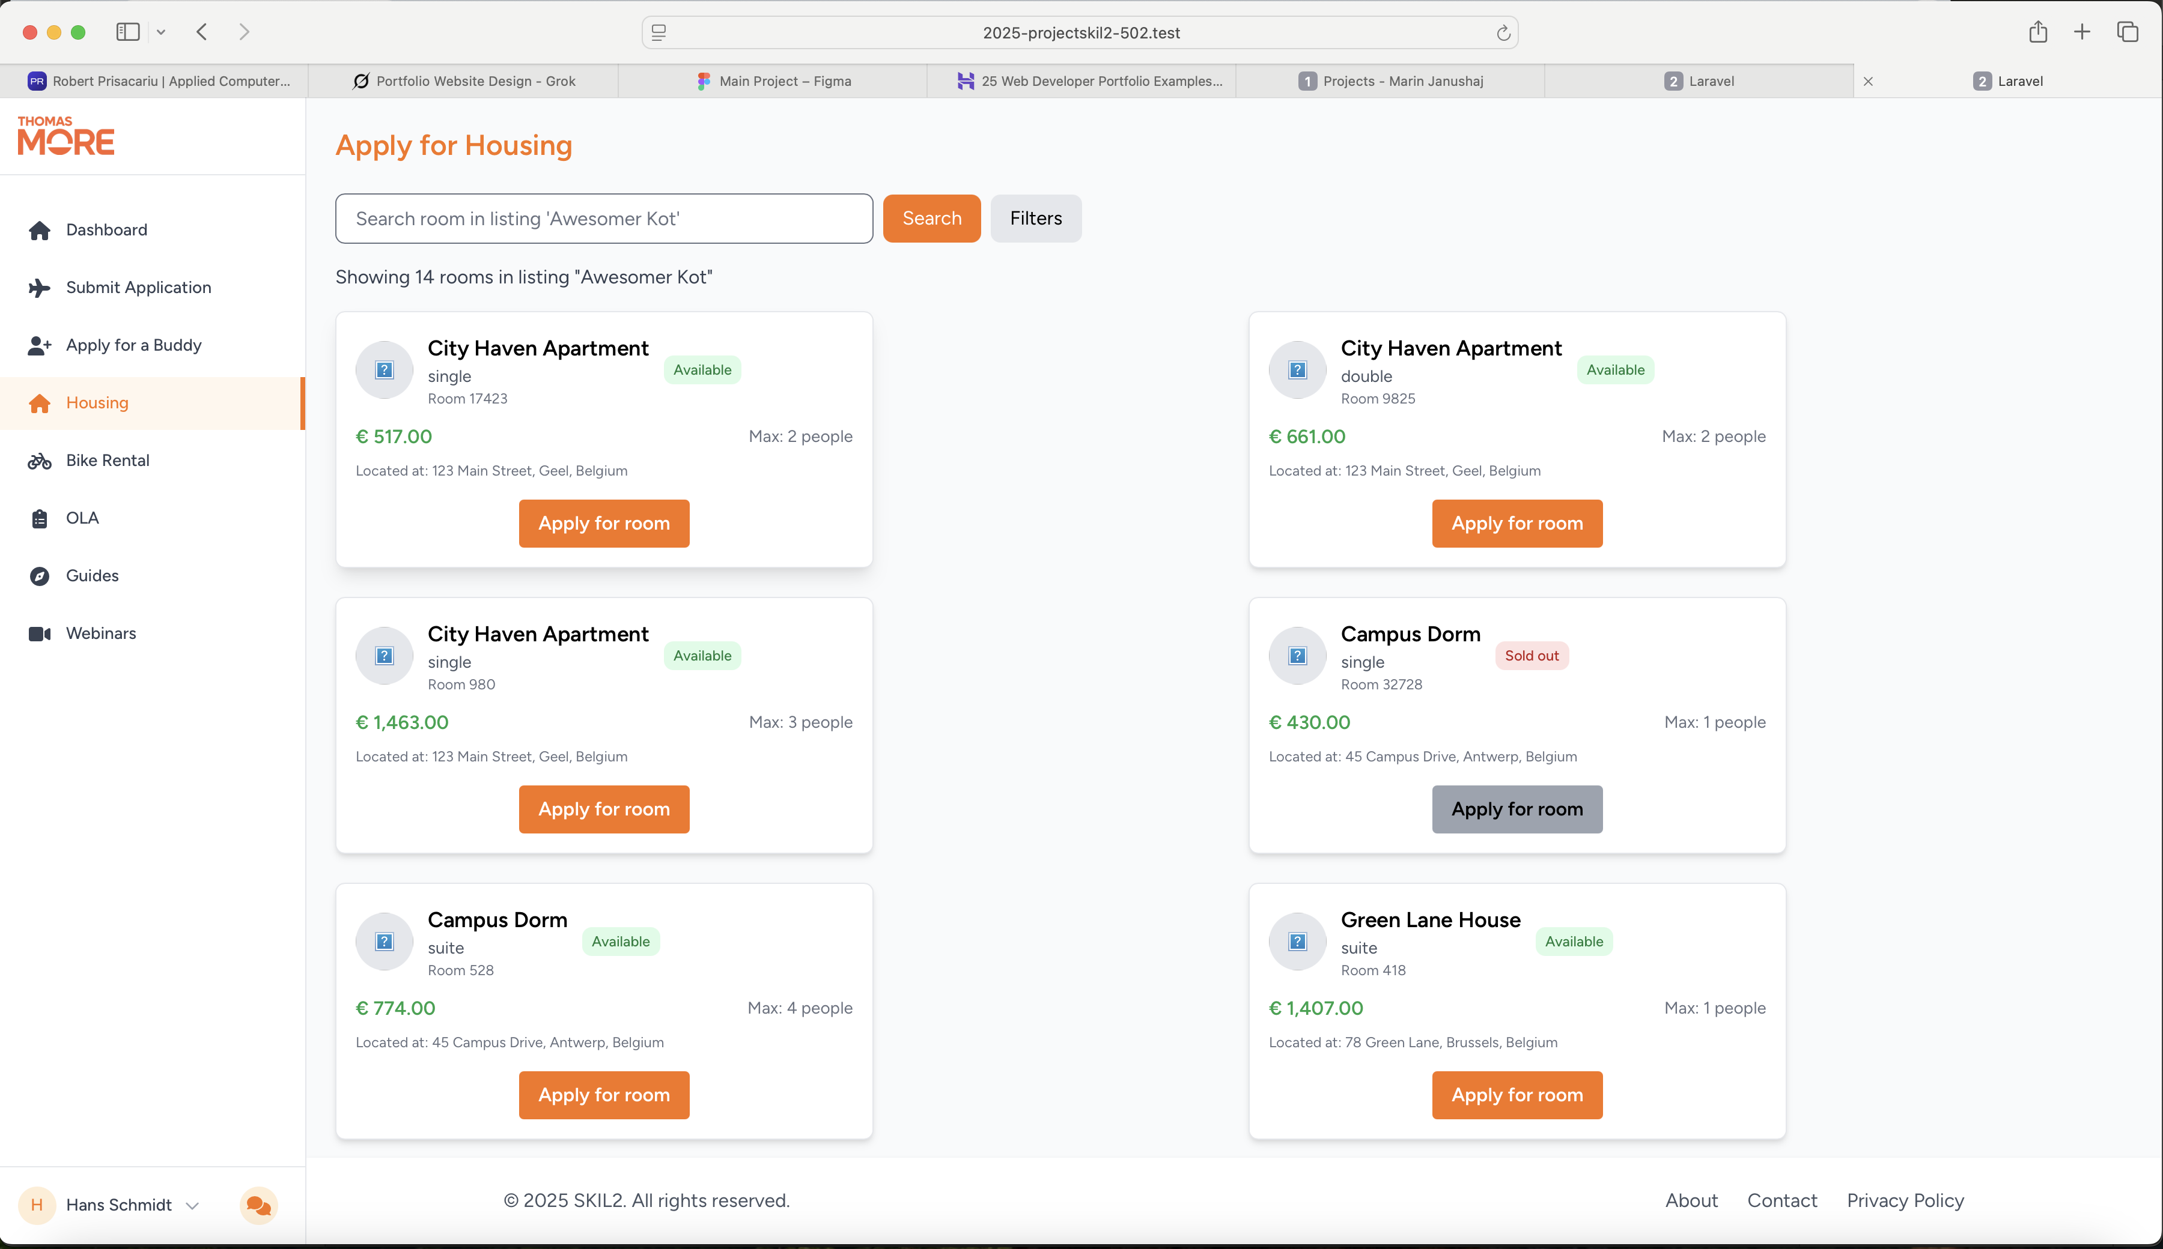Switch to Portfolio Website Design - Grok tab
This screenshot has height=1249, width=2163.
pos(463,80)
